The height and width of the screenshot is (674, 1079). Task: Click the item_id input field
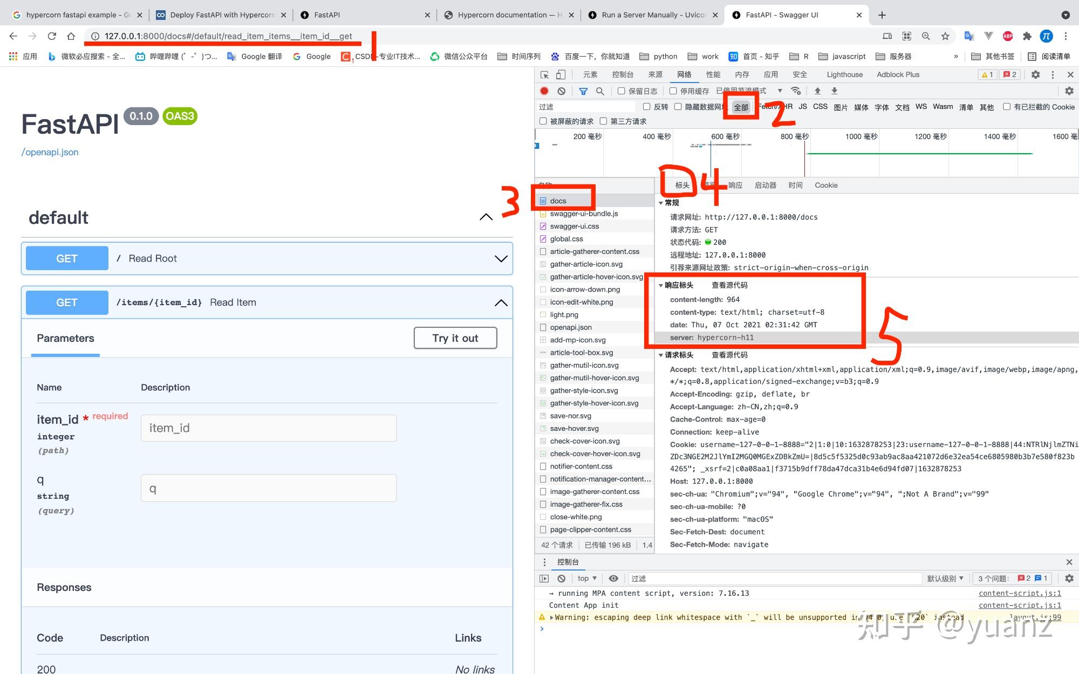click(x=268, y=428)
